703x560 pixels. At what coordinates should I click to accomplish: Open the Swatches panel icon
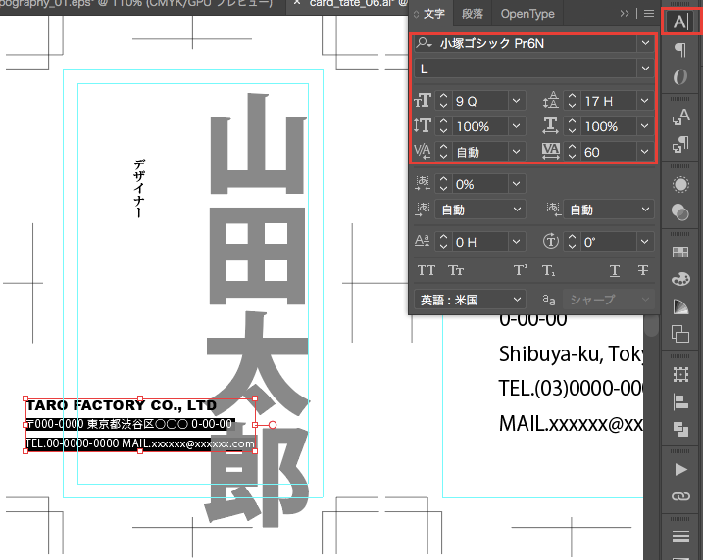pyautogui.click(x=679, y=253)
